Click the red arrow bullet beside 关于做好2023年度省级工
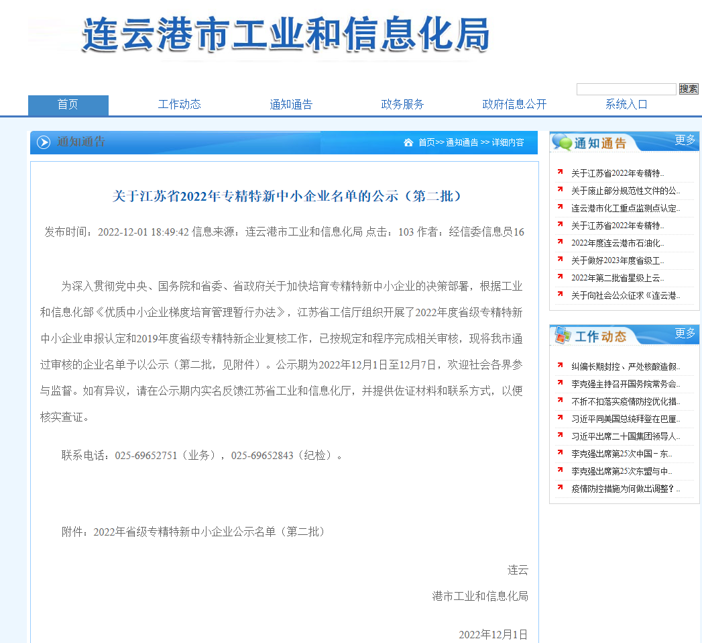702x643 pixels. (x=560, y=260)
